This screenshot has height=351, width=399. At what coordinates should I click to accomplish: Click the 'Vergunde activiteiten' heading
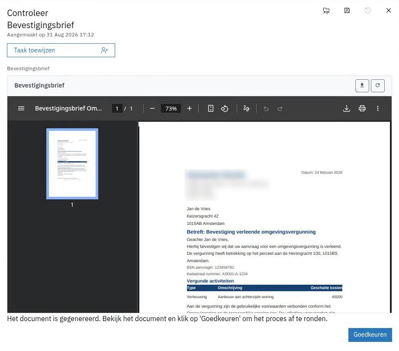point(210,281)
